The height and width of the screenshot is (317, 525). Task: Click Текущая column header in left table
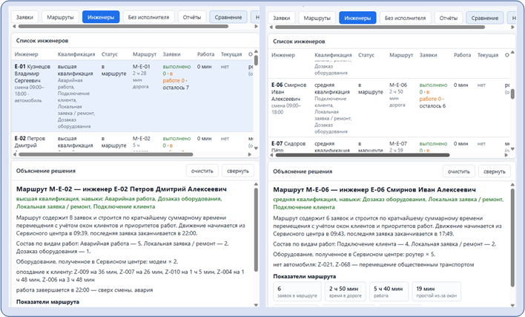click(x=231, y=54)
